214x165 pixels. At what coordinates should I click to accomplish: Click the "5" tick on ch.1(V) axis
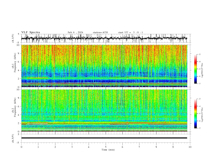(x=19, y=34)
